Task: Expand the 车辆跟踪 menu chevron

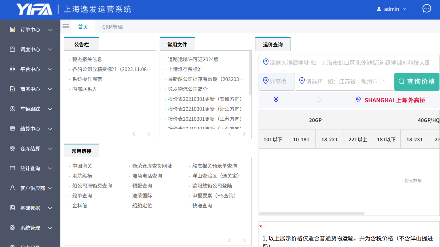Action: (50, 109)
